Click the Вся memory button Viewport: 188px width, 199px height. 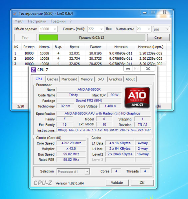click(x=109, y=29)
